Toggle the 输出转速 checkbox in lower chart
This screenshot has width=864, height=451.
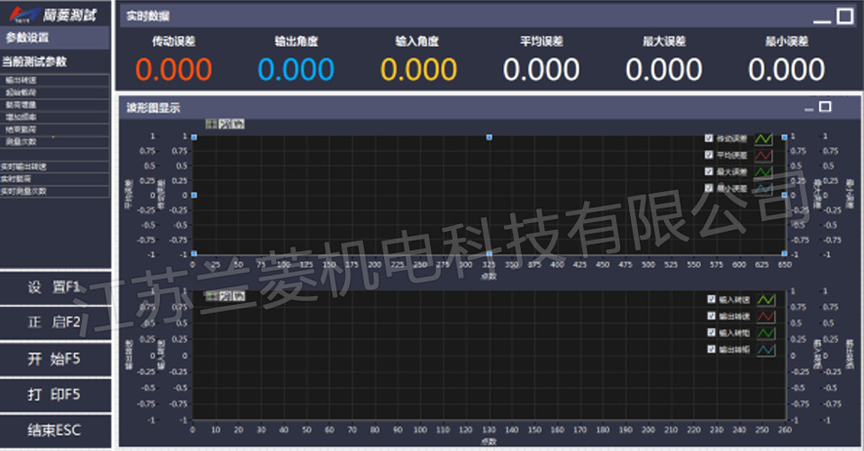coord(709,316)
